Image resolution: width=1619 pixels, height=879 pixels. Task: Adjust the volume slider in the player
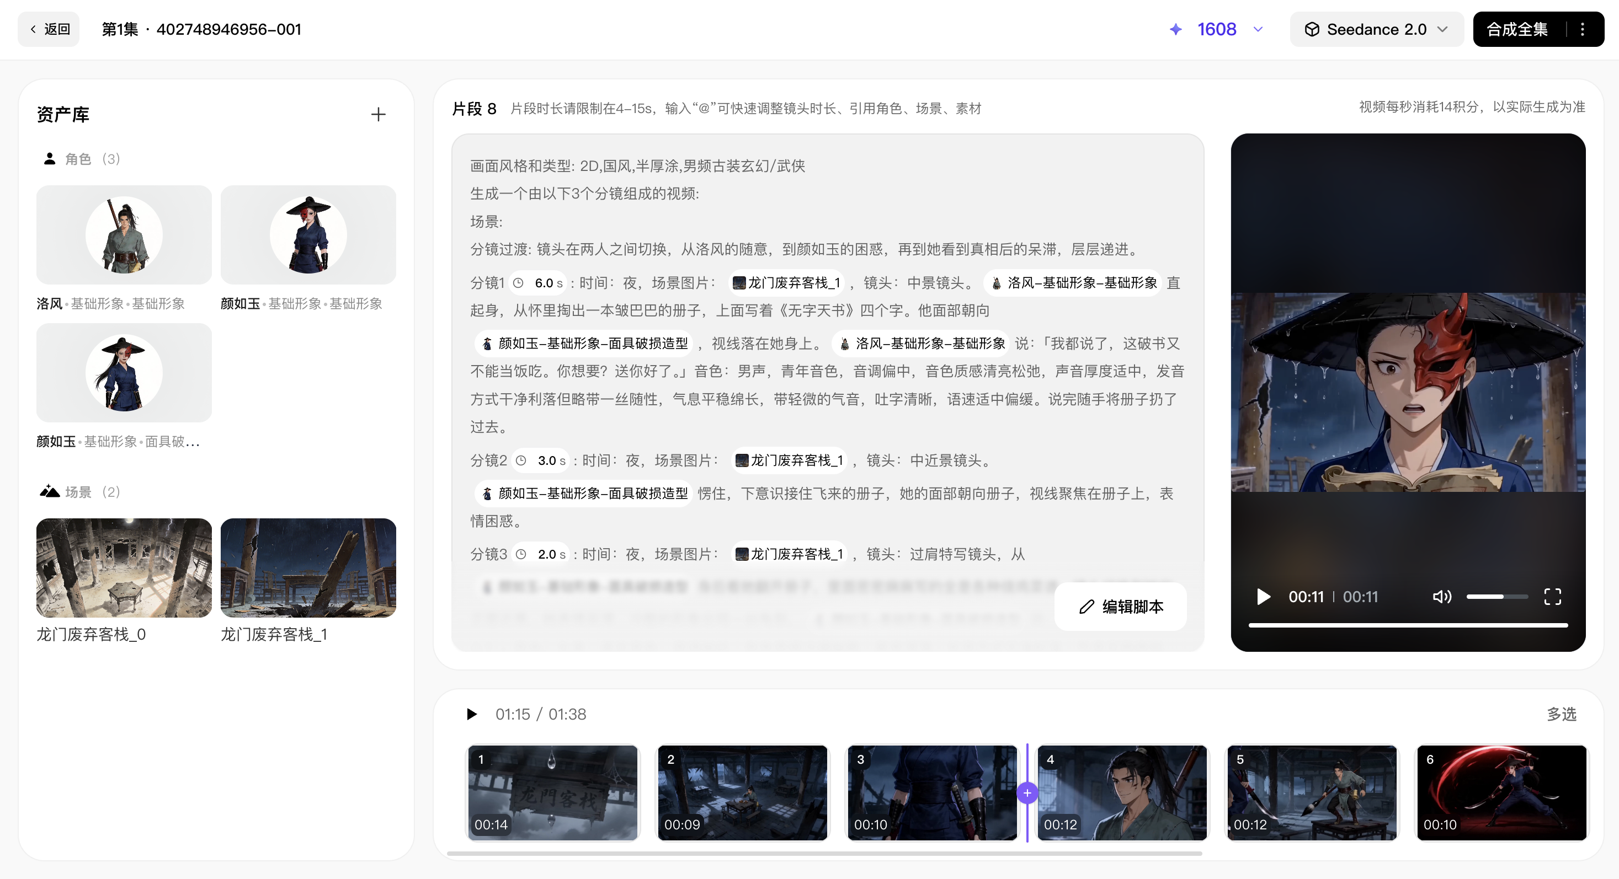[1497, 597]
